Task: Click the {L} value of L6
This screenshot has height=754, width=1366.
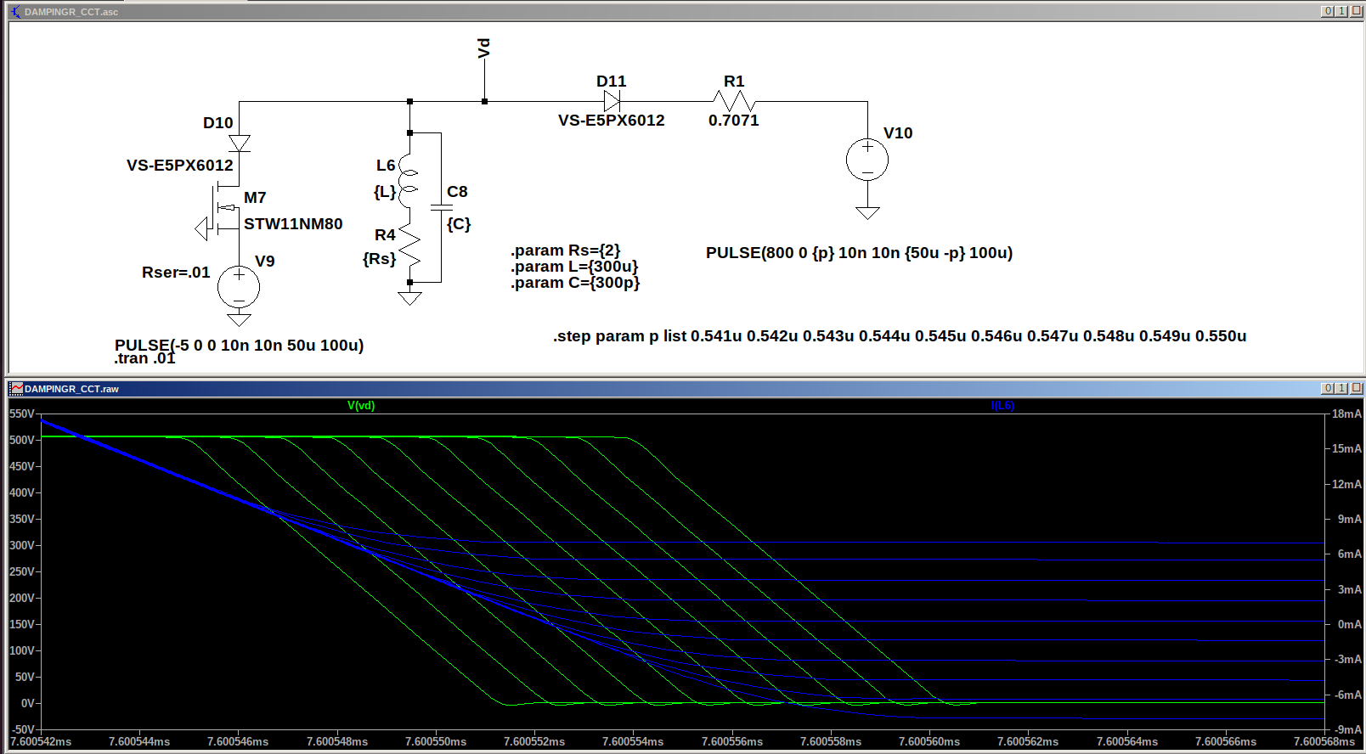Action: (x=385, y=193)
